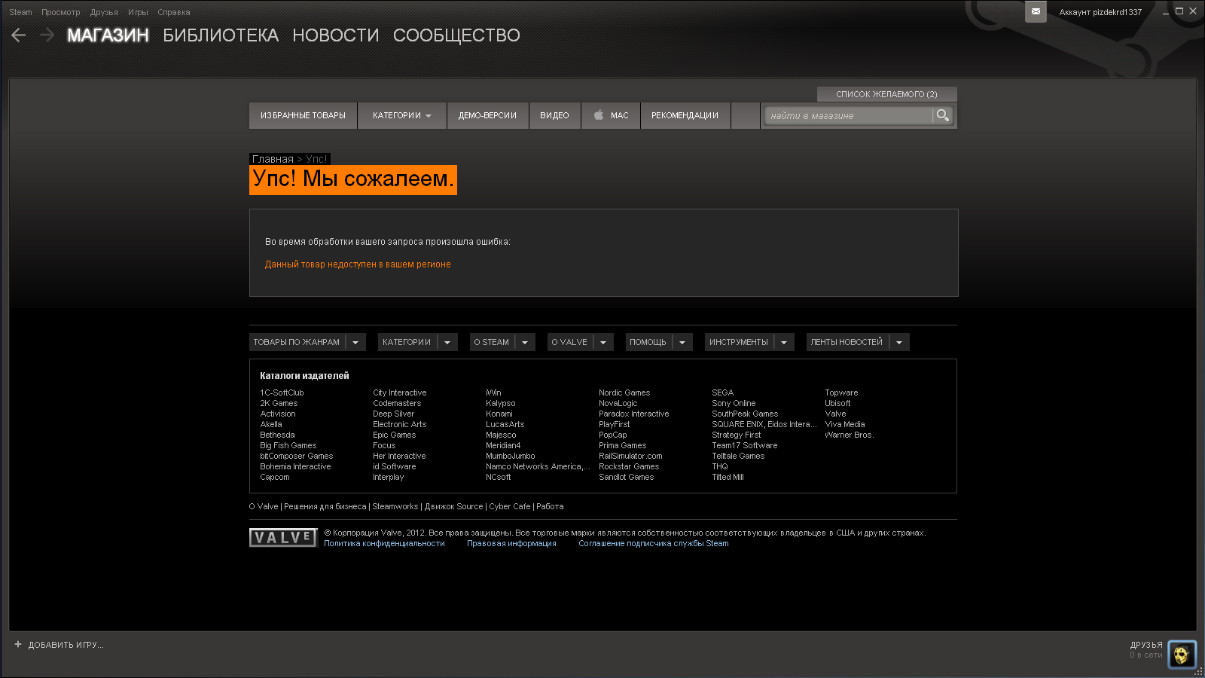Switch to the СООБЩЕСТВО section
This screenshot has height=678, width=1205.
coord(456,35)
